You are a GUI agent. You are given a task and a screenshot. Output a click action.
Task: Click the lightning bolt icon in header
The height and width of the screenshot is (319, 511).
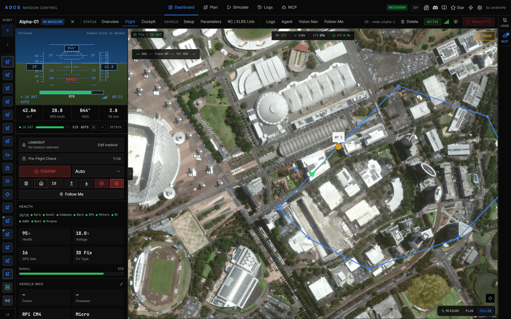(471, 8)
